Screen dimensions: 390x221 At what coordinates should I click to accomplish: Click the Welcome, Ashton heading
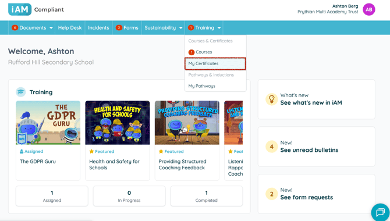tap(41, 51)
